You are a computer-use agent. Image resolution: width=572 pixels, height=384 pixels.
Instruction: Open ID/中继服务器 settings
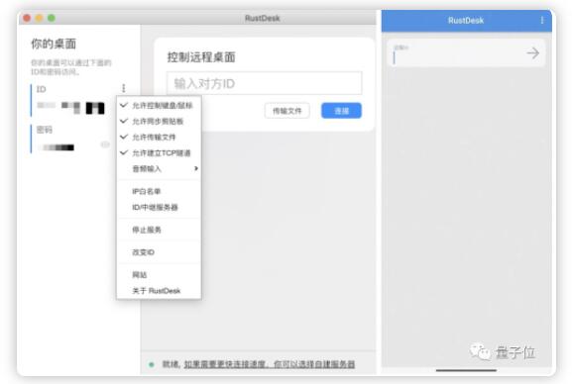(159, 207)
